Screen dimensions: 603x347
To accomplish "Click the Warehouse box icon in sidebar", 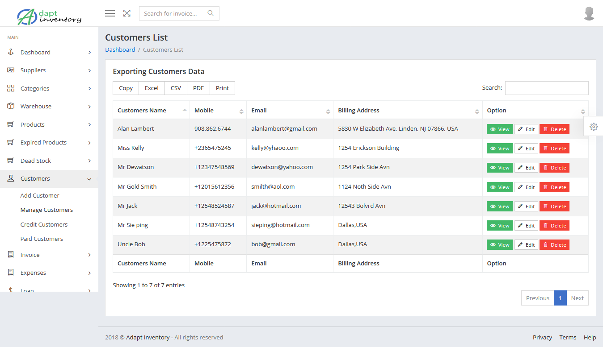I will pos(11,106).
